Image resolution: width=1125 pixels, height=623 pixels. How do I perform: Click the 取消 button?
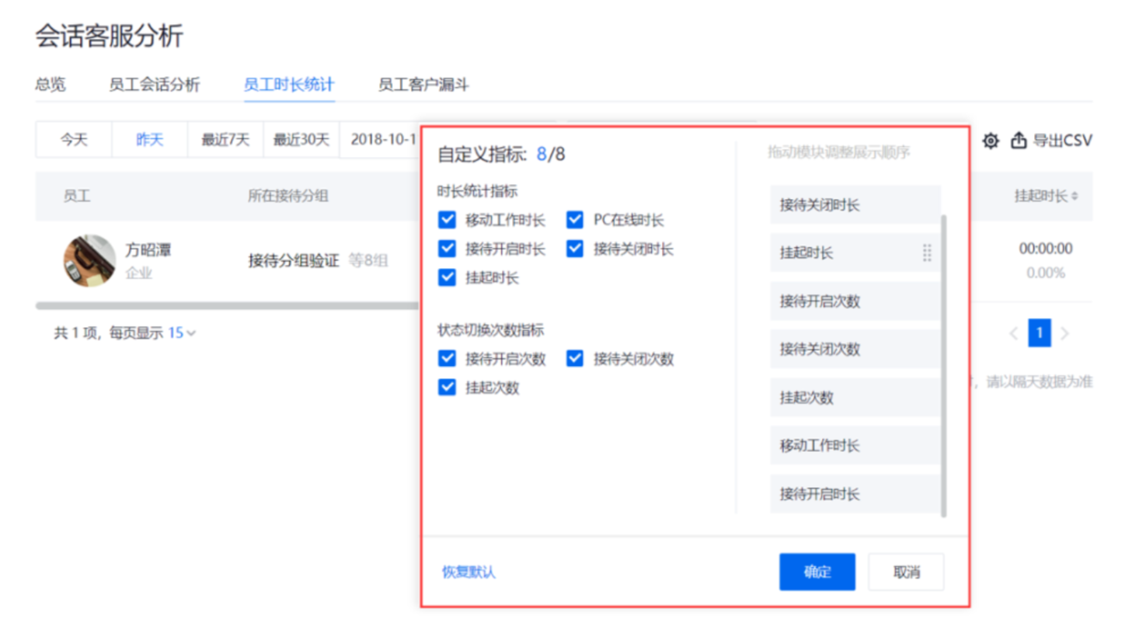(906, 573)
